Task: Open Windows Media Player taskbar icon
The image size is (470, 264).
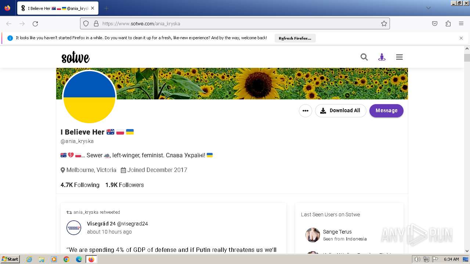Action: 54,259
